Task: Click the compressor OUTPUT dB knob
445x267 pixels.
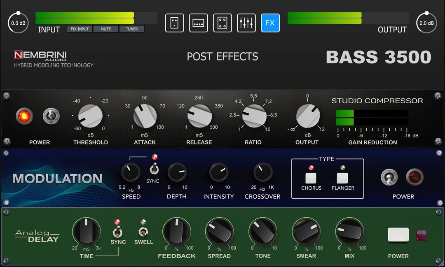Action: pos(308,116)
